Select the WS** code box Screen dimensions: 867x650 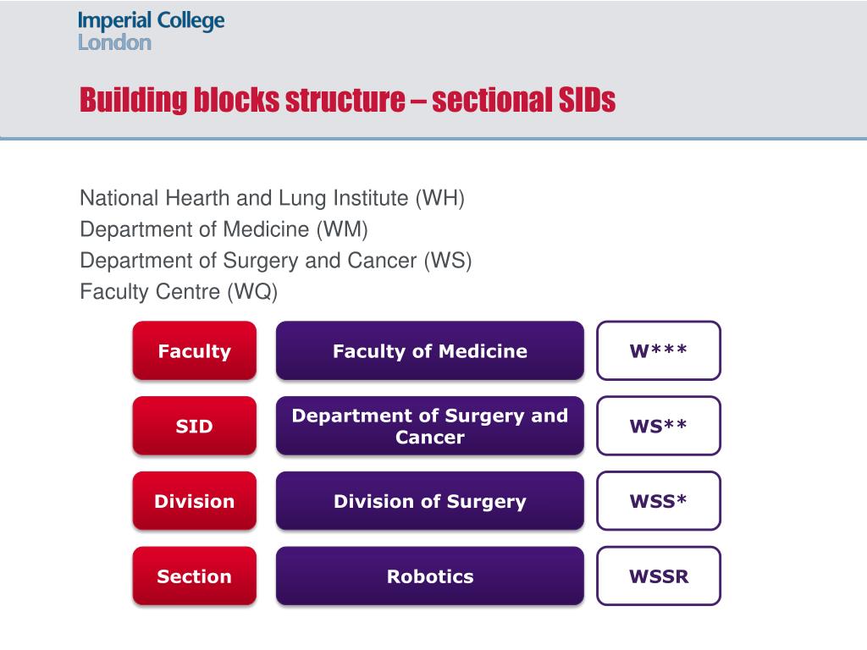click(x=659, y=426)
